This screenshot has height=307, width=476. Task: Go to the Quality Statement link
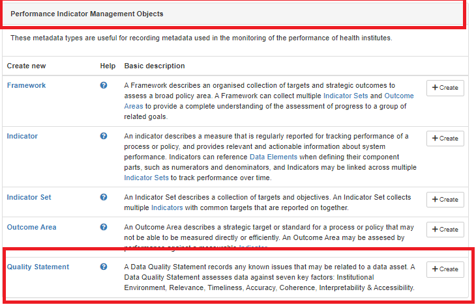(38, 267)
